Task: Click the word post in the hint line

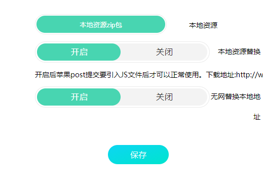Action: [78, 75]
